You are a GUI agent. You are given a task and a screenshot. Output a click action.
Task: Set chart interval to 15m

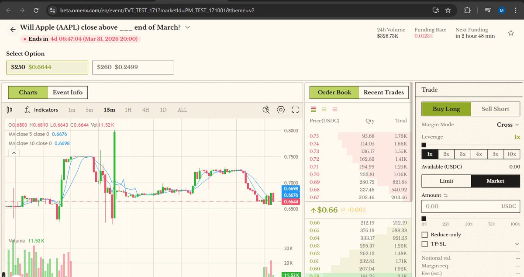tap(109, 110)
